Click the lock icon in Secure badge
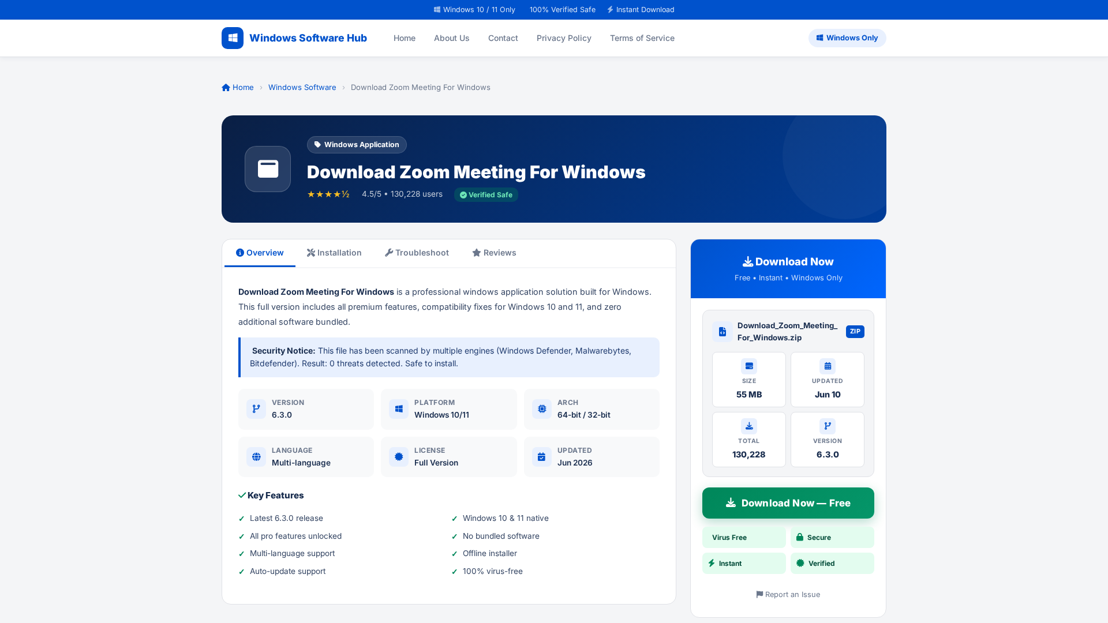 pyautogui.click(x=800, y=538)
